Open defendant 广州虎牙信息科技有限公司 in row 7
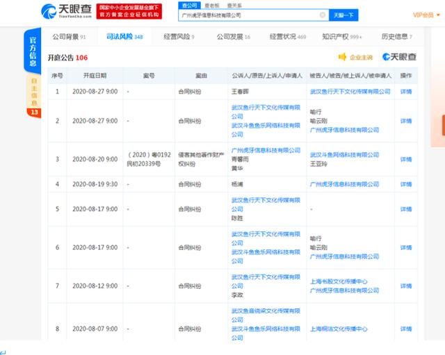This screenshot has height=355, width=445. [345, 290]
